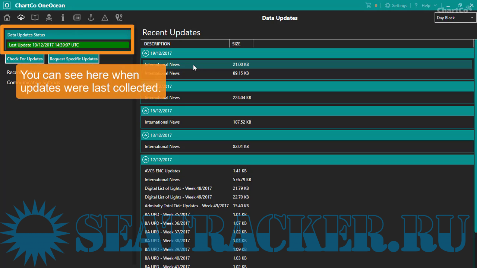Collapse the 15/12/2017 updates group
The height and width of the screenshot is (268, 477).
[146, 111]
